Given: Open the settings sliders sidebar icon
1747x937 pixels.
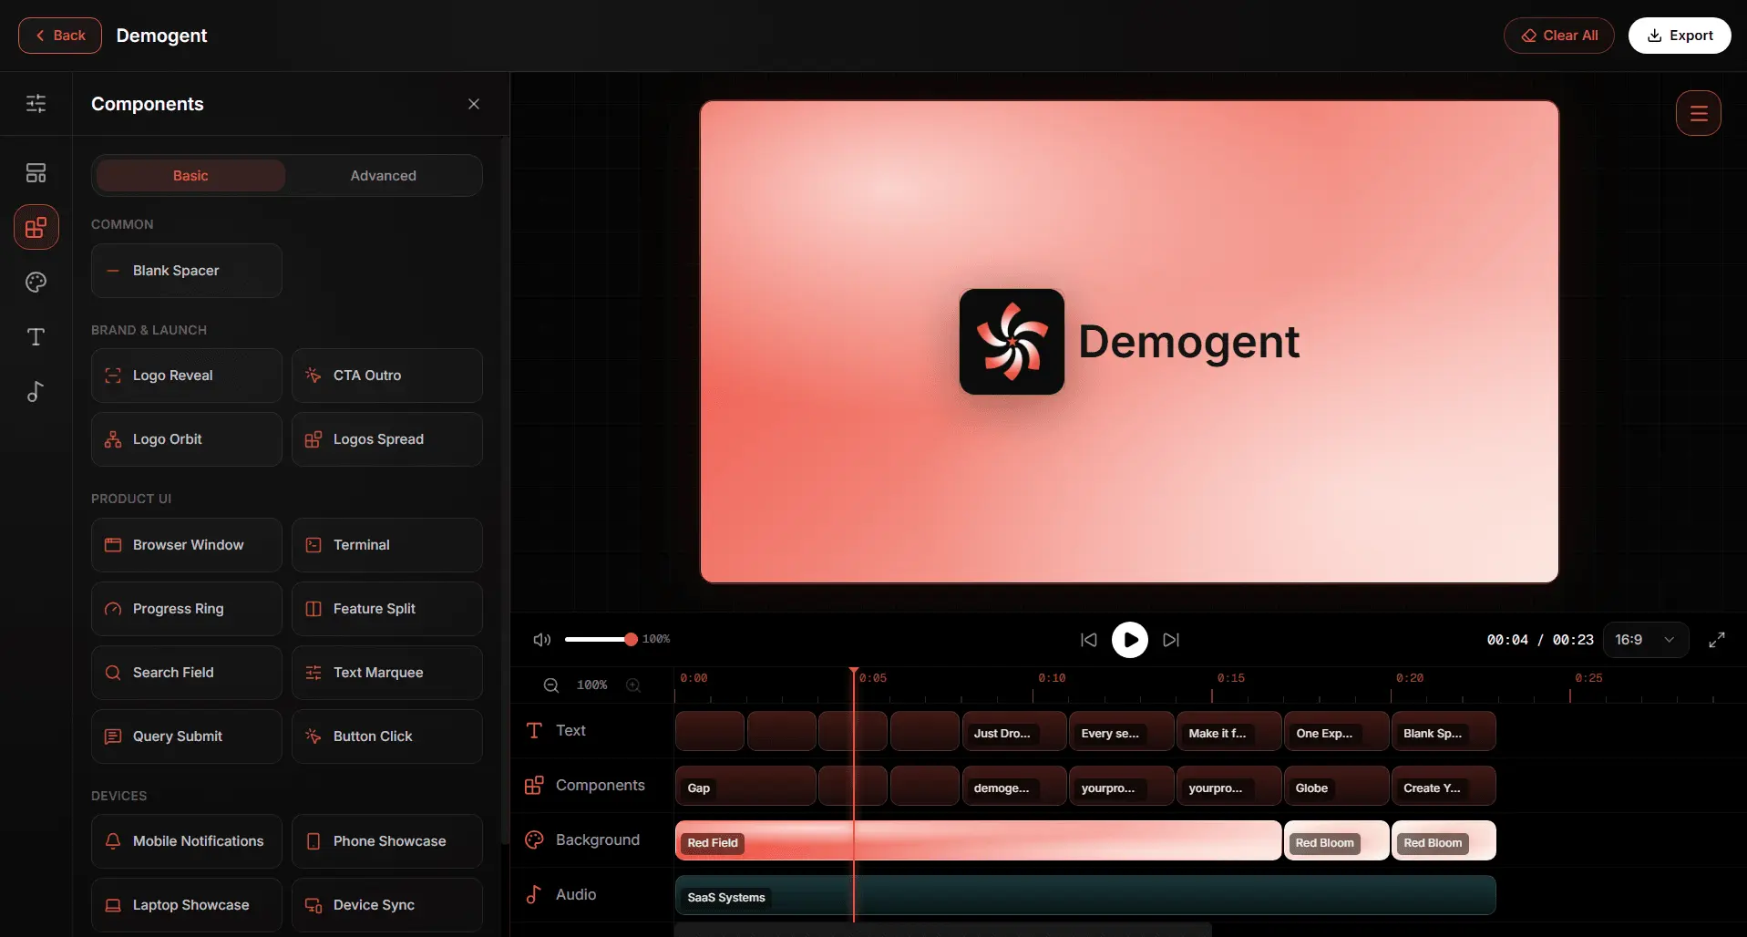Looking at the screenshot, I should tap(36, 103).
